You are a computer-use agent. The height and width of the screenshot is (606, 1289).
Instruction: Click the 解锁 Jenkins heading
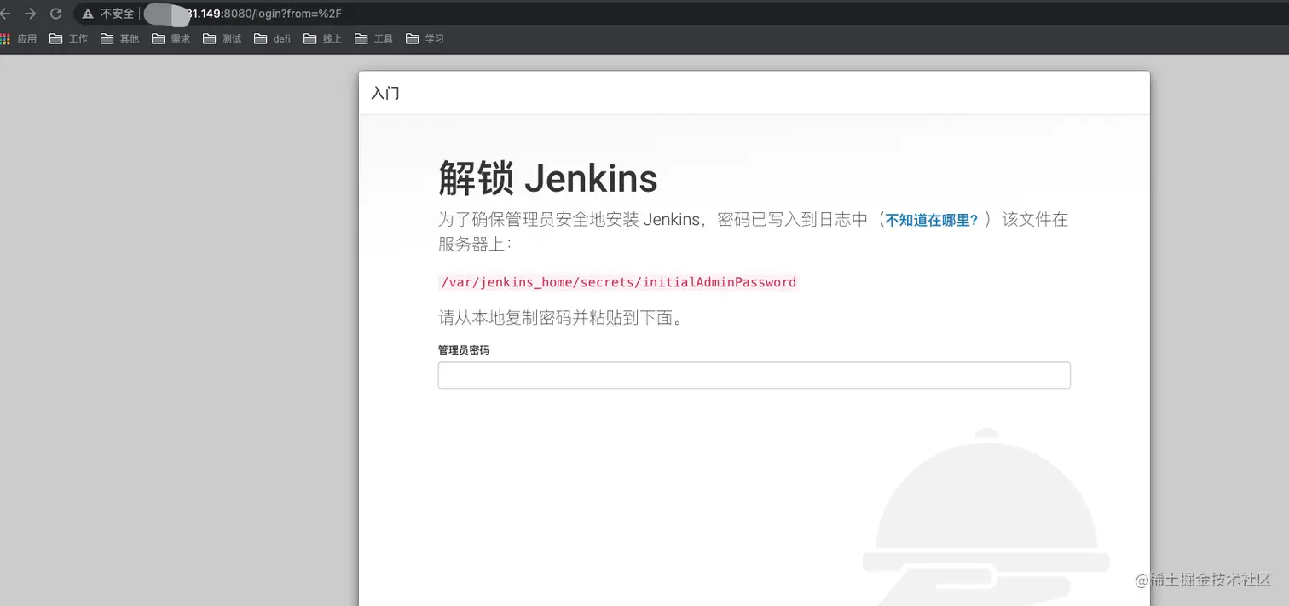coord(548,179)
